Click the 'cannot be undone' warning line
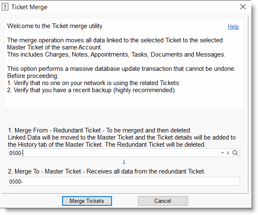Viewport: 258px width, 215px height. (121, 69)
